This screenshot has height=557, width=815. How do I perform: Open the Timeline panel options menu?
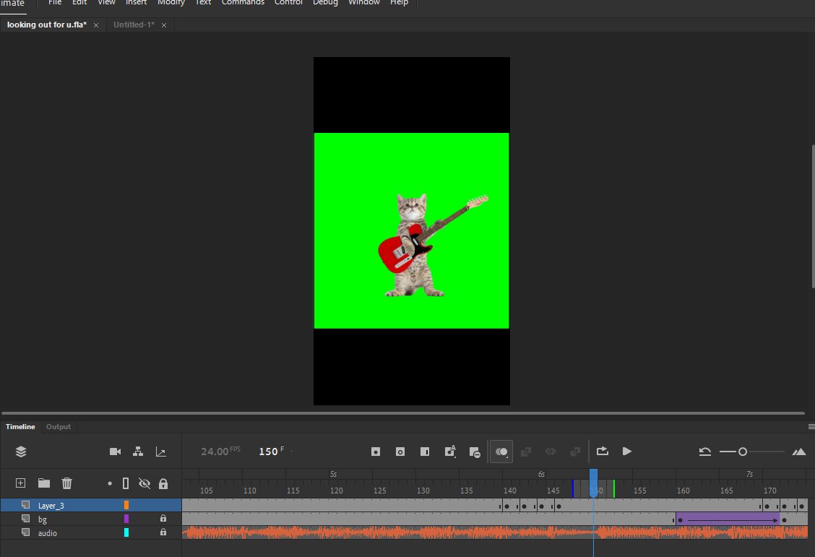point(811,426)
